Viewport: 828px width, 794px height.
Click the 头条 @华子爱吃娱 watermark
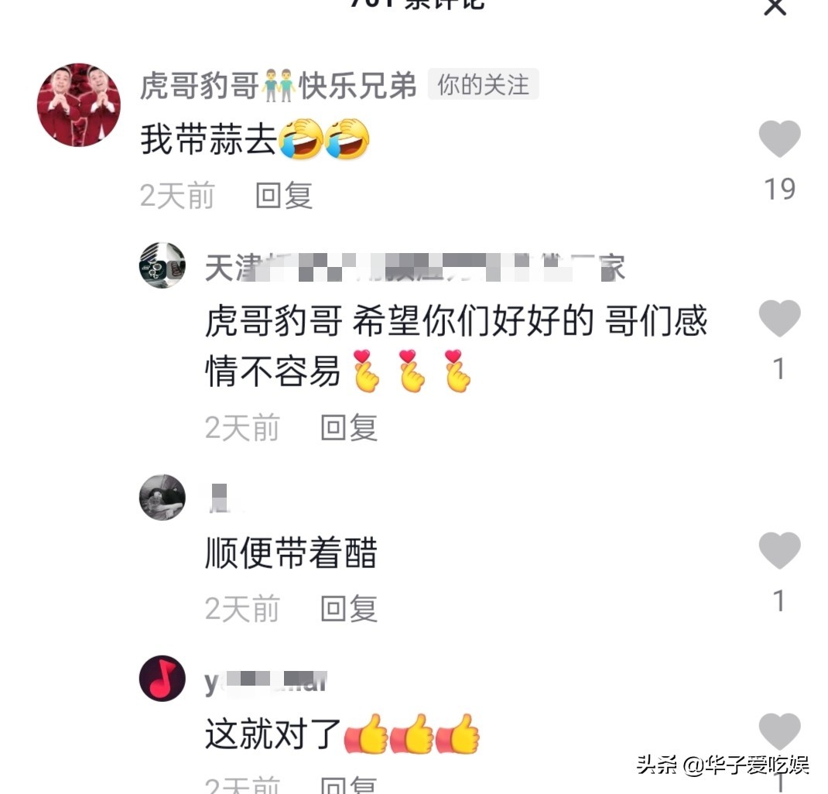tap(723, 765)
